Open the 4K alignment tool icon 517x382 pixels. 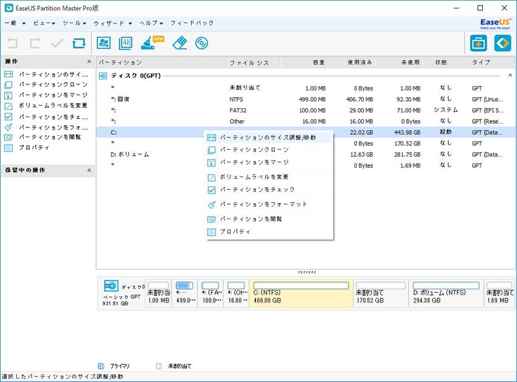(126, 43)
